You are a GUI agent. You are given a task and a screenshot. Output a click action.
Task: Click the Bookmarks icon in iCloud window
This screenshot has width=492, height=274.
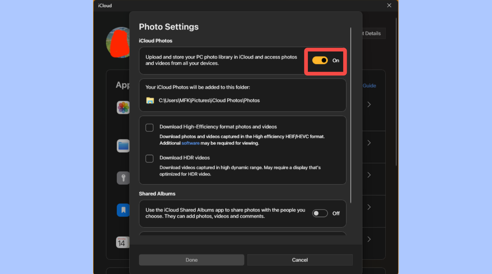point(123,210)
